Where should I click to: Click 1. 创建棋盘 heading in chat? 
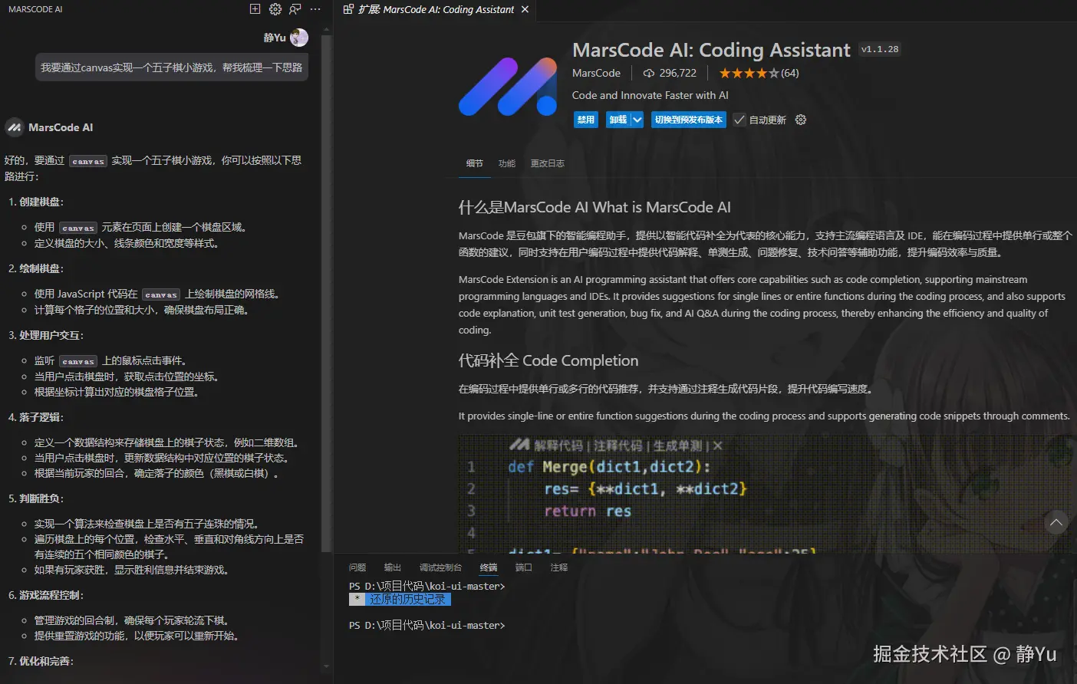tap(36, 202)
